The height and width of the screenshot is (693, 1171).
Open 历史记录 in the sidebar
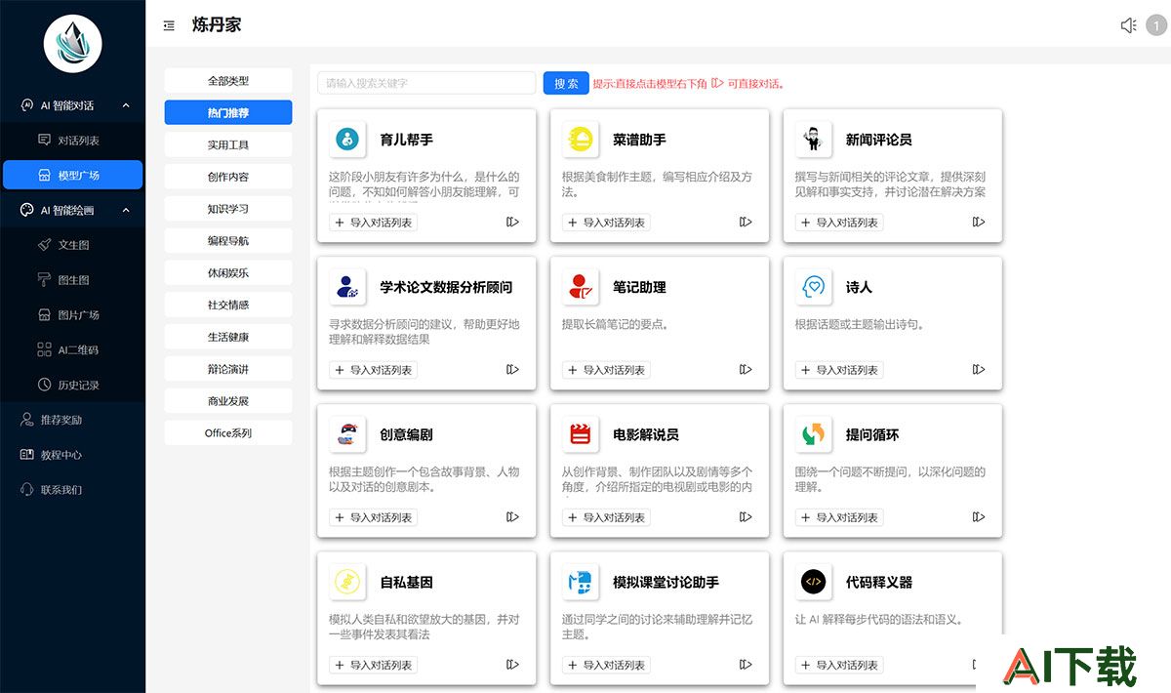[73, 385]
